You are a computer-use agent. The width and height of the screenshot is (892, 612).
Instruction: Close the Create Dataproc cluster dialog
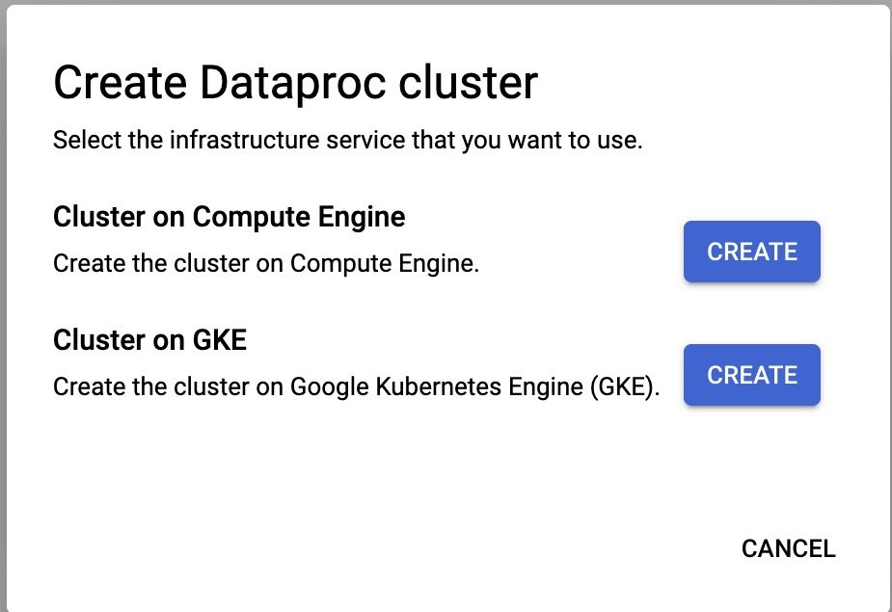787,547
